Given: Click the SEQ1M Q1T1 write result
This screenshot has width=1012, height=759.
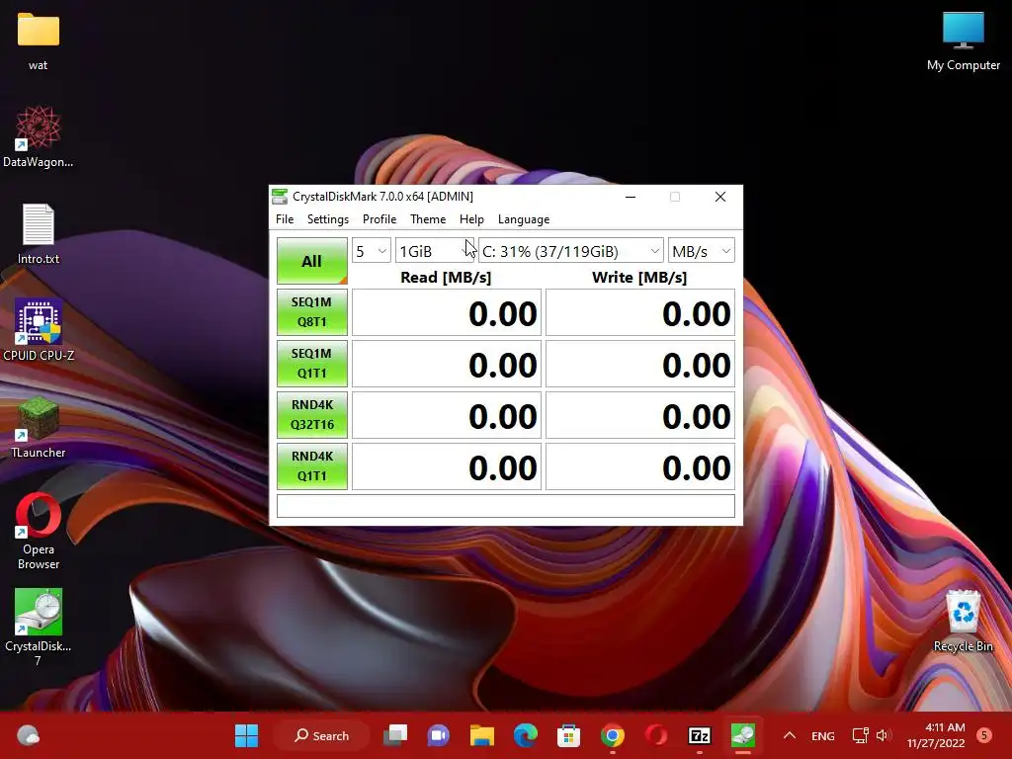Looking at the screenshot, I should [640, 364].
